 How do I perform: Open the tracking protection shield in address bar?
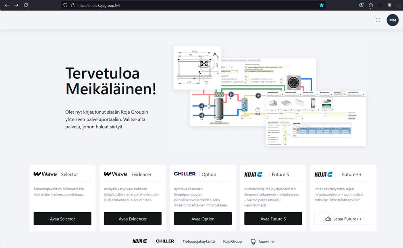point(65,5)
